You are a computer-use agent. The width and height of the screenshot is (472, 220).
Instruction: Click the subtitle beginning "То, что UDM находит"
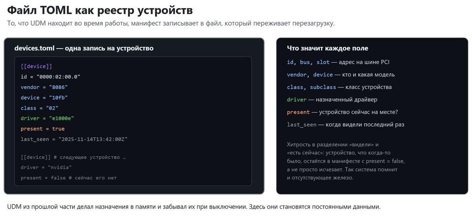click(171, 23)
